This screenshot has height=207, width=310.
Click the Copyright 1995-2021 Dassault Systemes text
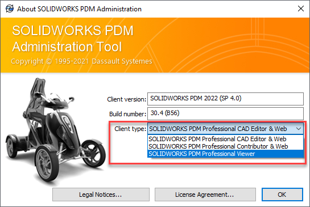coord(81,61)
